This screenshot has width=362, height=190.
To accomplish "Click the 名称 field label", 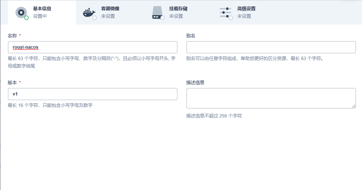I will pyautogui.click(x=12, y=36).
